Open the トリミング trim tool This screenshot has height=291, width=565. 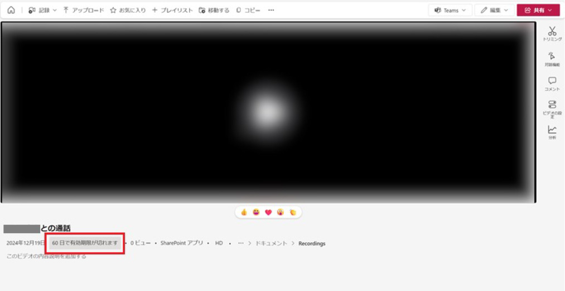coord(552,34)
